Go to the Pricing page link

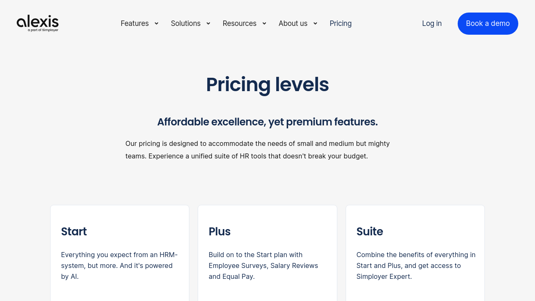[x=341, y=23]
